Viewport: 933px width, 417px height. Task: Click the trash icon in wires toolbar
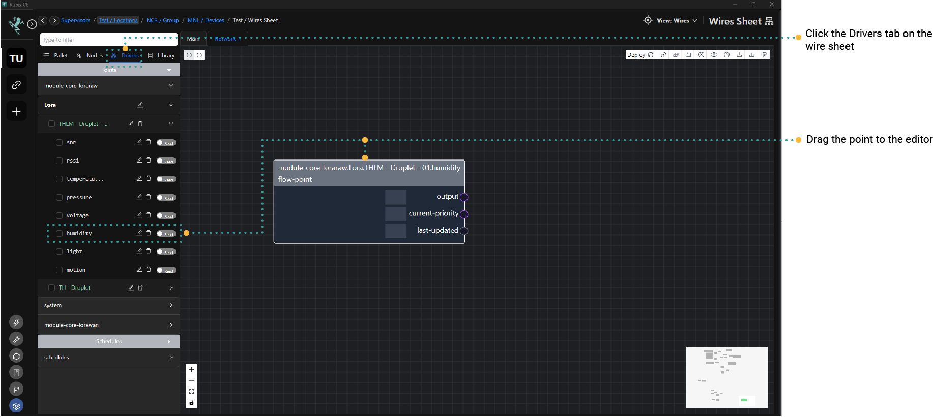click(765, 55)
